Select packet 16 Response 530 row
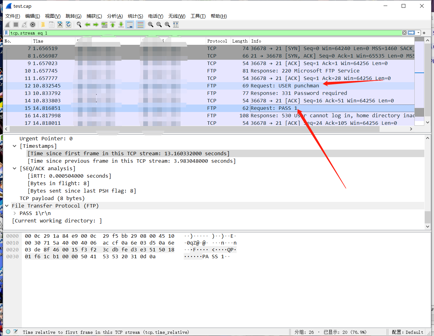 point(209,115)
